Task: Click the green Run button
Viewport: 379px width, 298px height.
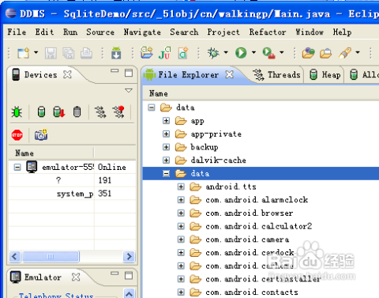Action: (241, 53)
